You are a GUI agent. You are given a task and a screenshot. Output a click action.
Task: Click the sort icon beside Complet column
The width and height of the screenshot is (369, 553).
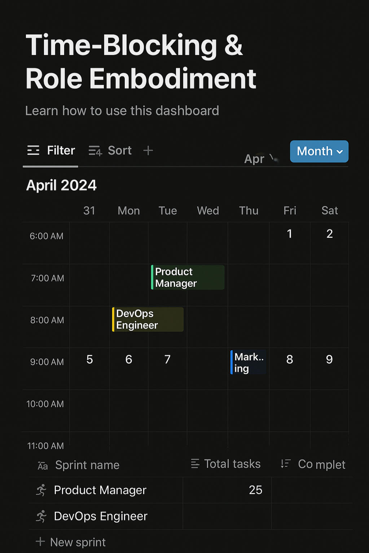[x=286, y=464]
